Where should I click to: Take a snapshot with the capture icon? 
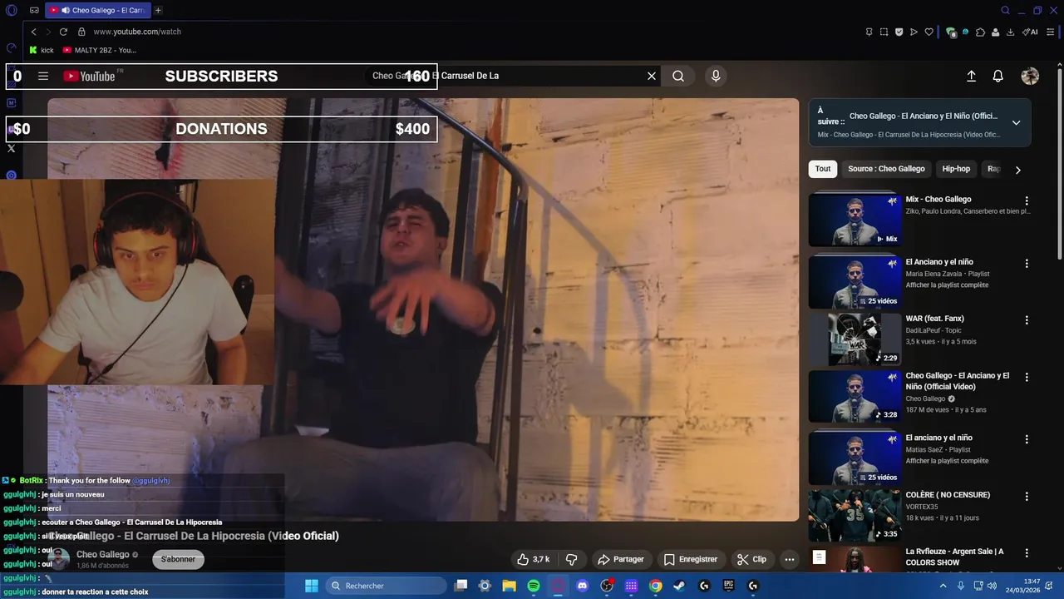(x=884, y=32)
